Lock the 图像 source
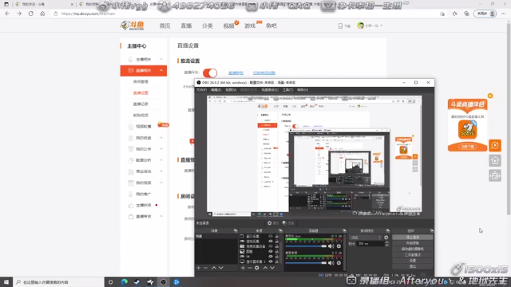This screenshot has width=511, height=287. pos(277,252)
